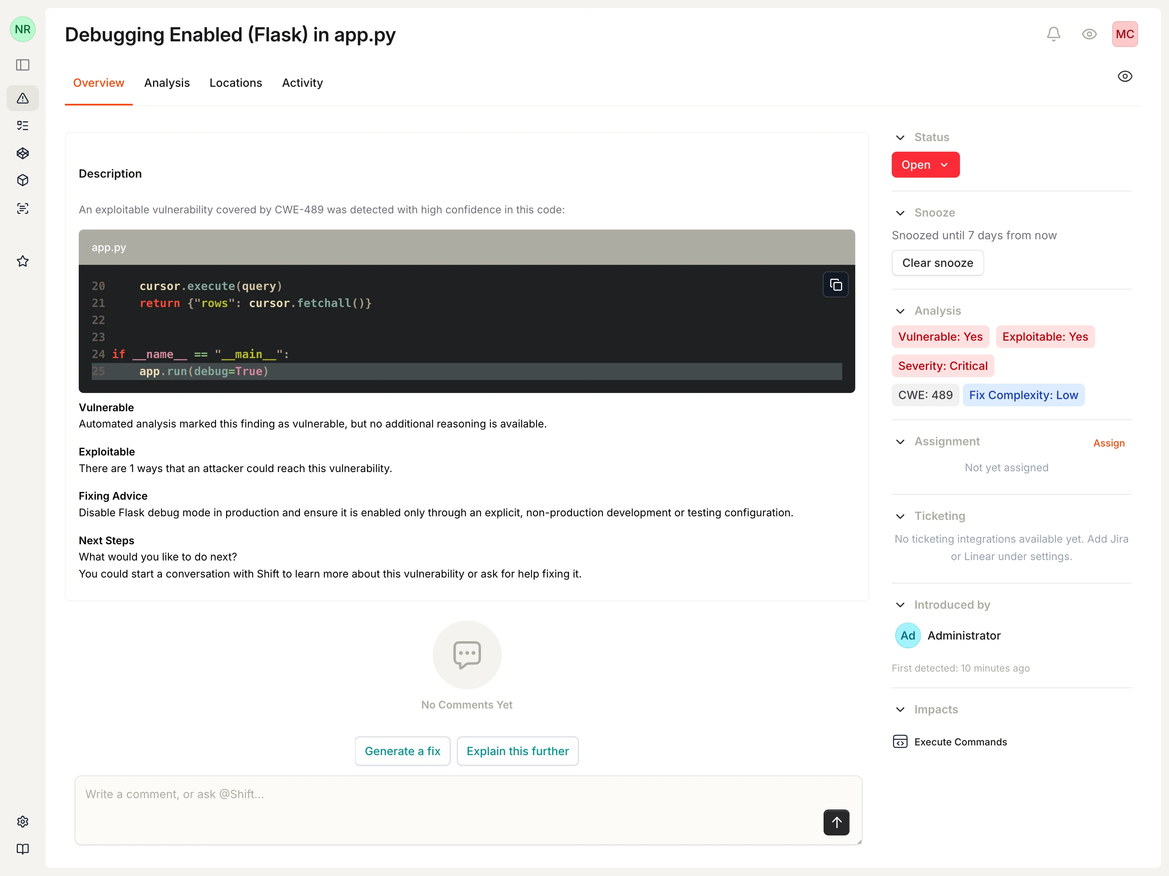Open the polyhedron components sidebar icon
Image resolution: width=1169 pixels, height=876 pixels.
pyautogui.click(x=23, y=153)
